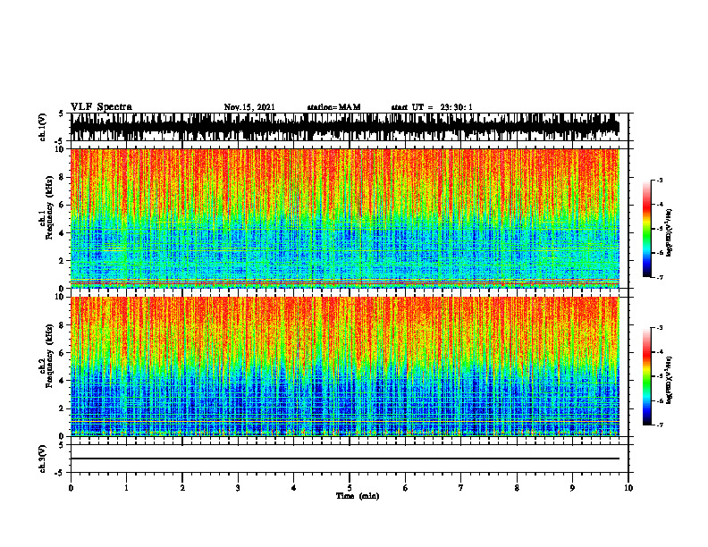Click the ch.1 color bar log(PSD) units label

coord(670,233)
